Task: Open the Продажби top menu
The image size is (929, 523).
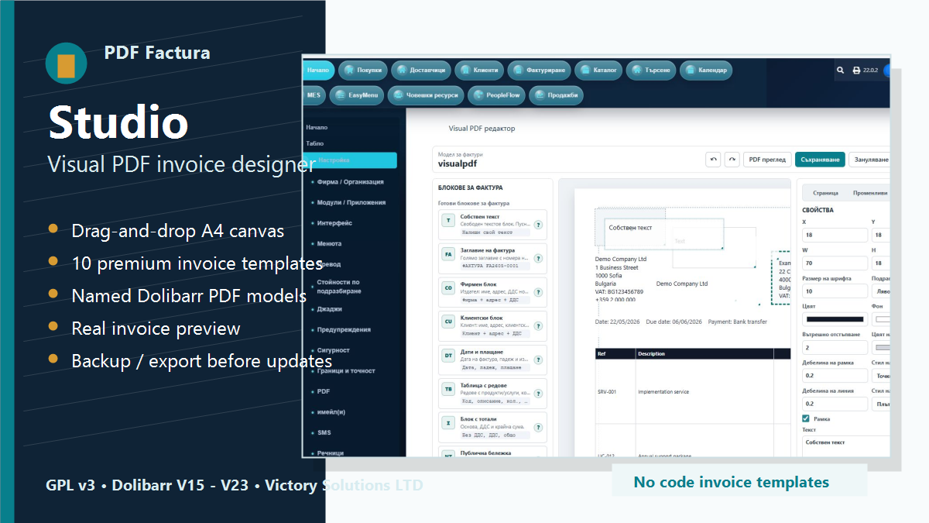Action: (557, 95)
